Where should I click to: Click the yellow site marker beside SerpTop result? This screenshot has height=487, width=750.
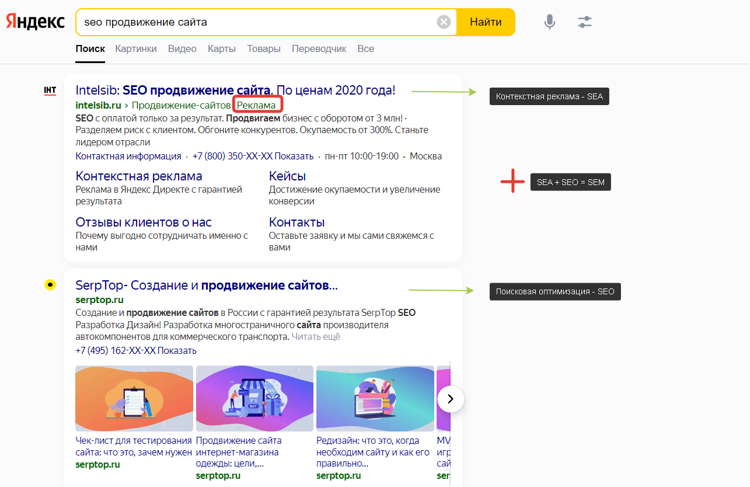click(x=50, y=285)
